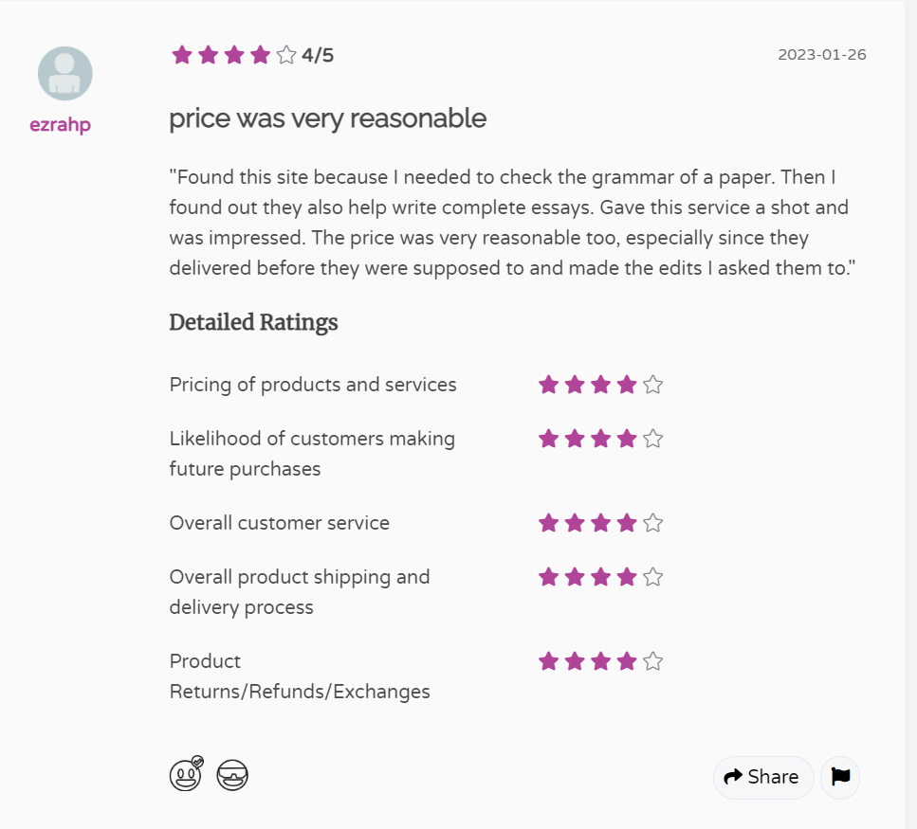
Task: Click empty star in Overall customer service row
Action: click(x=652, y=523)
